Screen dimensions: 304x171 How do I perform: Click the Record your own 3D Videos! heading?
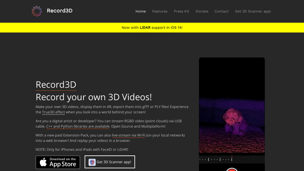coord(94,97)
